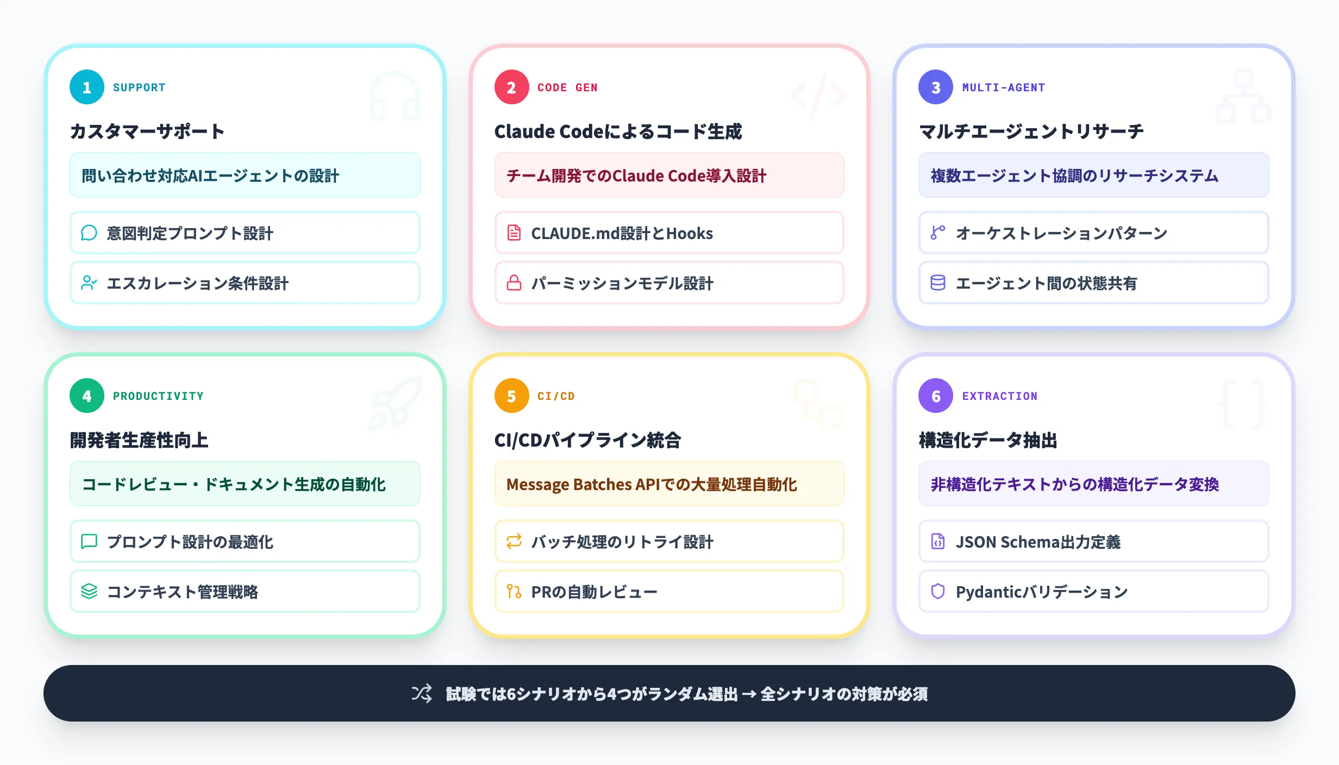Screen dimensions: 1339x765
Task: Click the コードレビュー・ドキュメント生成の自動化 description box
Action: click(x=245, y=484)
